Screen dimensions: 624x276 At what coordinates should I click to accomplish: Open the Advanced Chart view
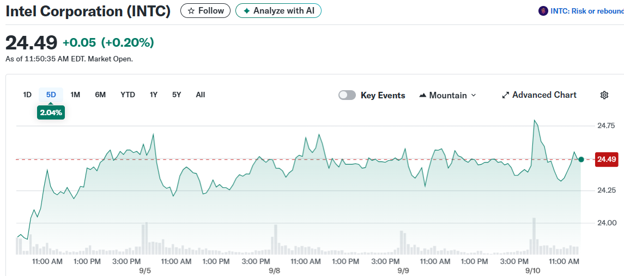point(539,95)
